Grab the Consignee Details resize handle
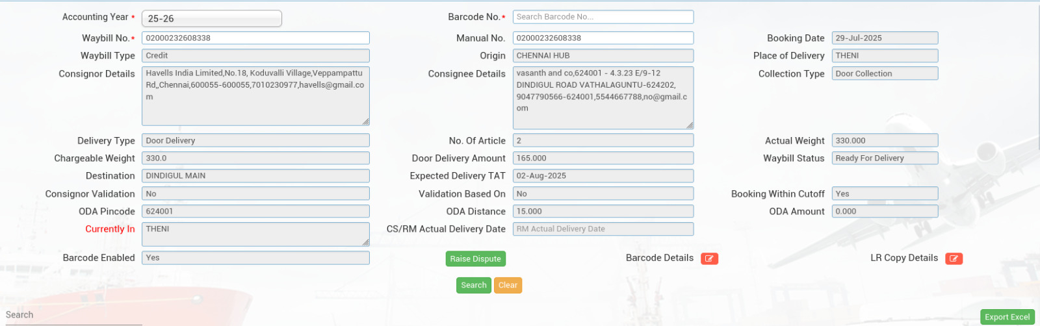Image resolution: width=1040 pixels, height=326 pixels. tap(690, 125)
